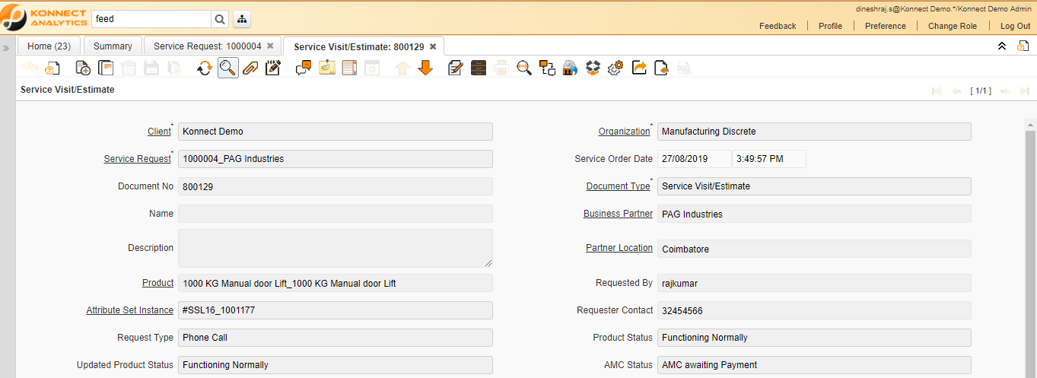Click the Service Request field label link
This screenshot has height=378, width=1037.
pyautogui.click(x=138, y=159)
